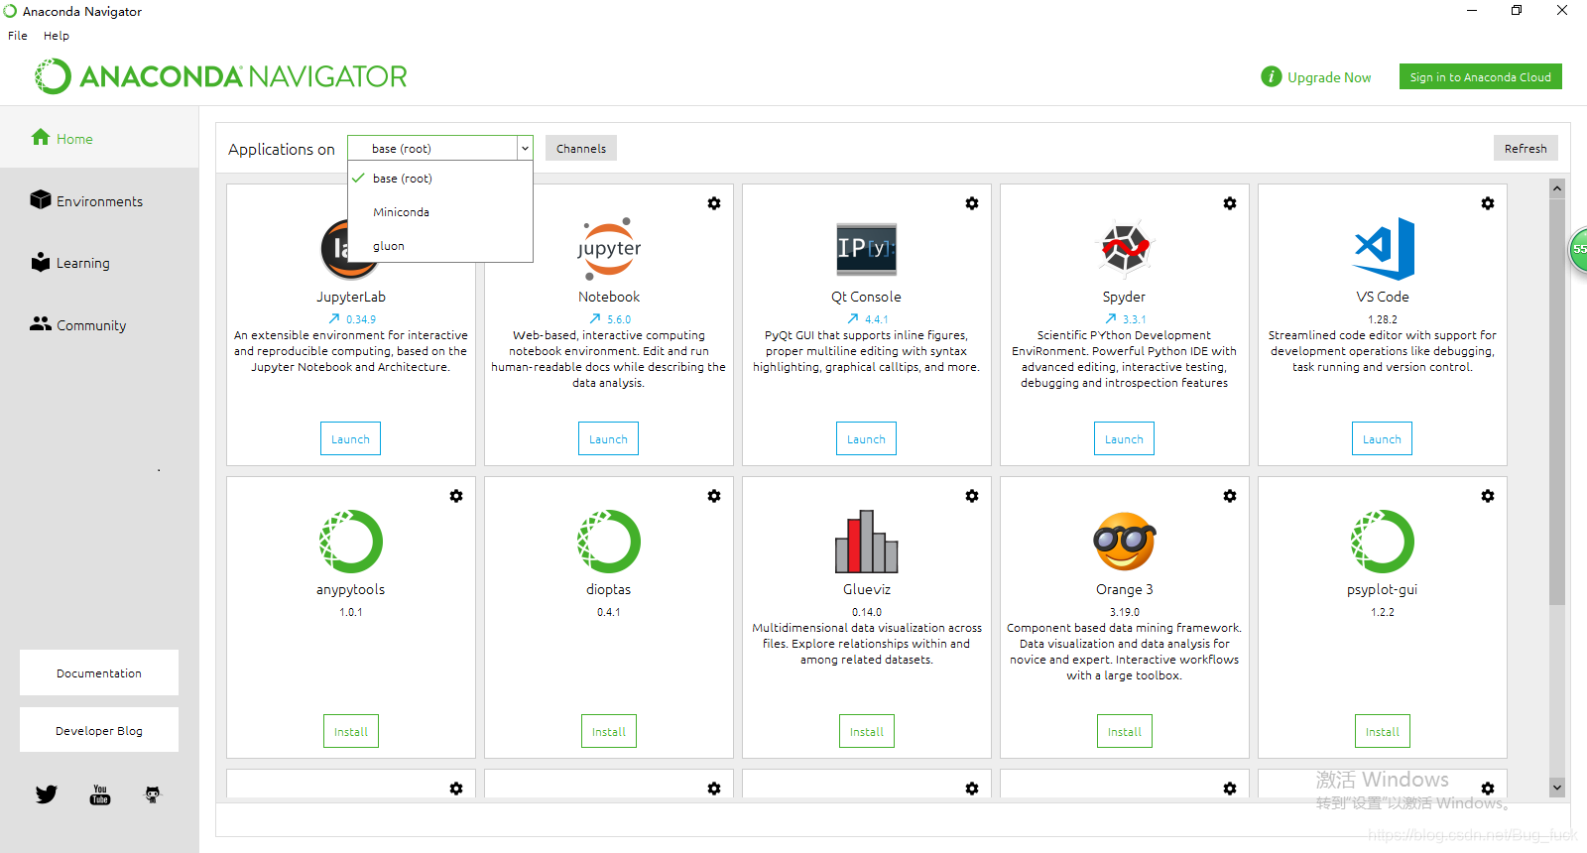Click the Qt Console IPython logo
Image resolution: width=1587 pixels, height=853 pixels.
pos(867,248)
